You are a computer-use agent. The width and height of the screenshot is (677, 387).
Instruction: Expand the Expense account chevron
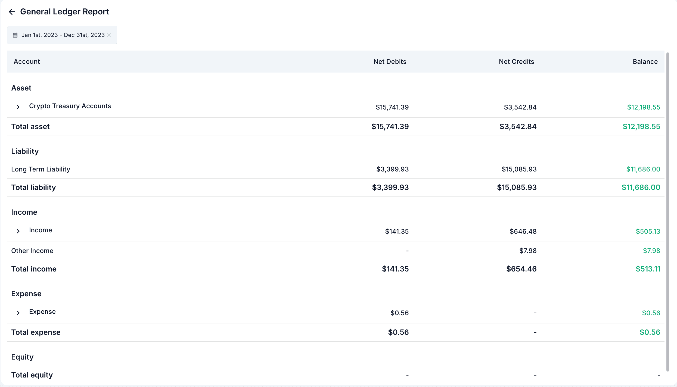[x=18, y=313]
